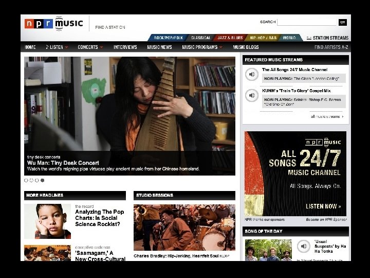
Task: Expand the Music Programs dropdown arrow
Action: 221,47
